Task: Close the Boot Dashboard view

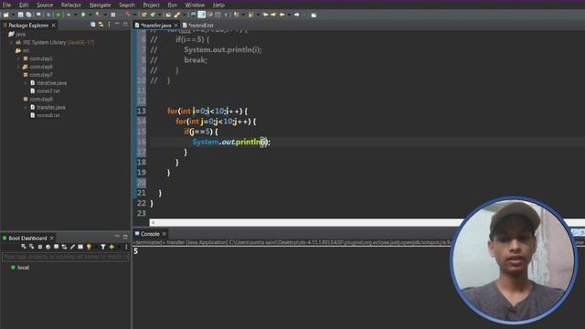Action: tap(52, 238)
